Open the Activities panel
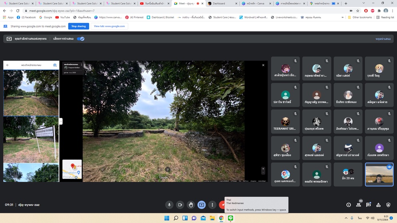Screen dimensions: 397x223 [x=378, y=205]
